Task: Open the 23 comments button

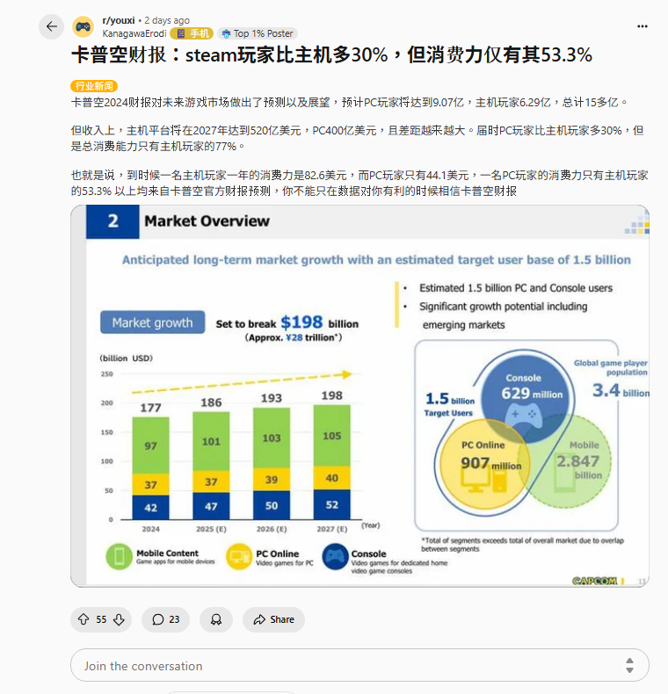Action: (x=165, y=619)
